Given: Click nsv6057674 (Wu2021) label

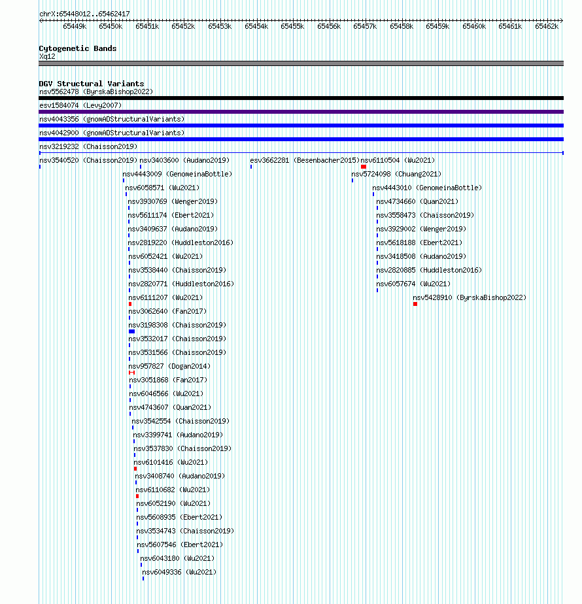Looking at the screenshot, I should 413,284.
